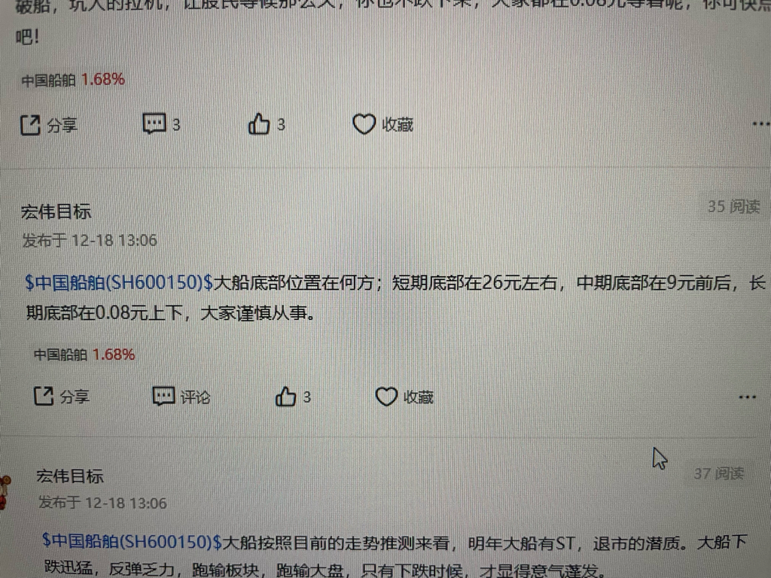This screenshot has width=771, height=578.
Task: Click 中国船舶 1.68% tag below 26元 bottom-position post
Action: coord(84,354)
